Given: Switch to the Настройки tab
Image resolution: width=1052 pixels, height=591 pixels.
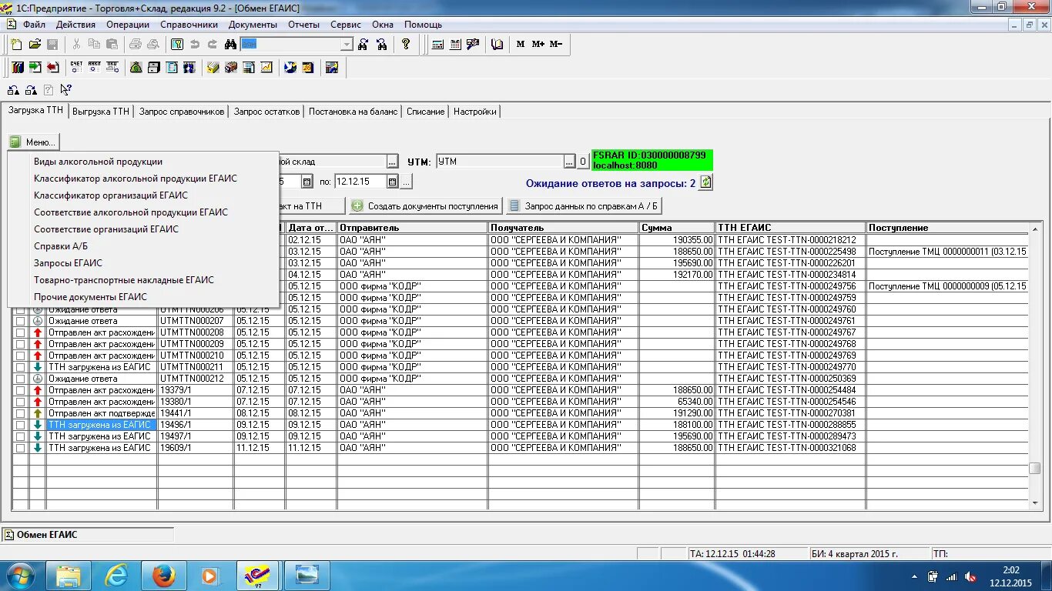Looking at the screenshot, I should [474, 112].
